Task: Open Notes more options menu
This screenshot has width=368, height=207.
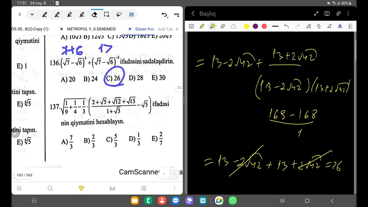Action: 348,14
